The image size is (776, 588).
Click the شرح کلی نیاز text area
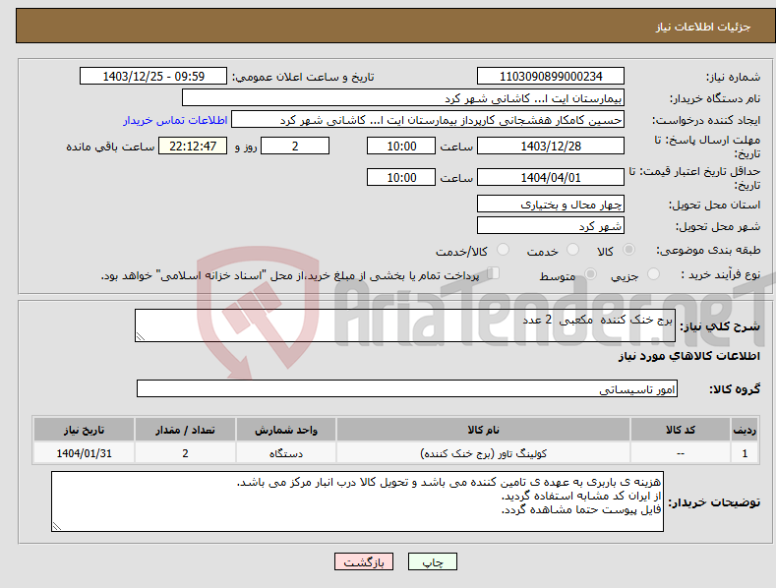[x=405, y=325]
